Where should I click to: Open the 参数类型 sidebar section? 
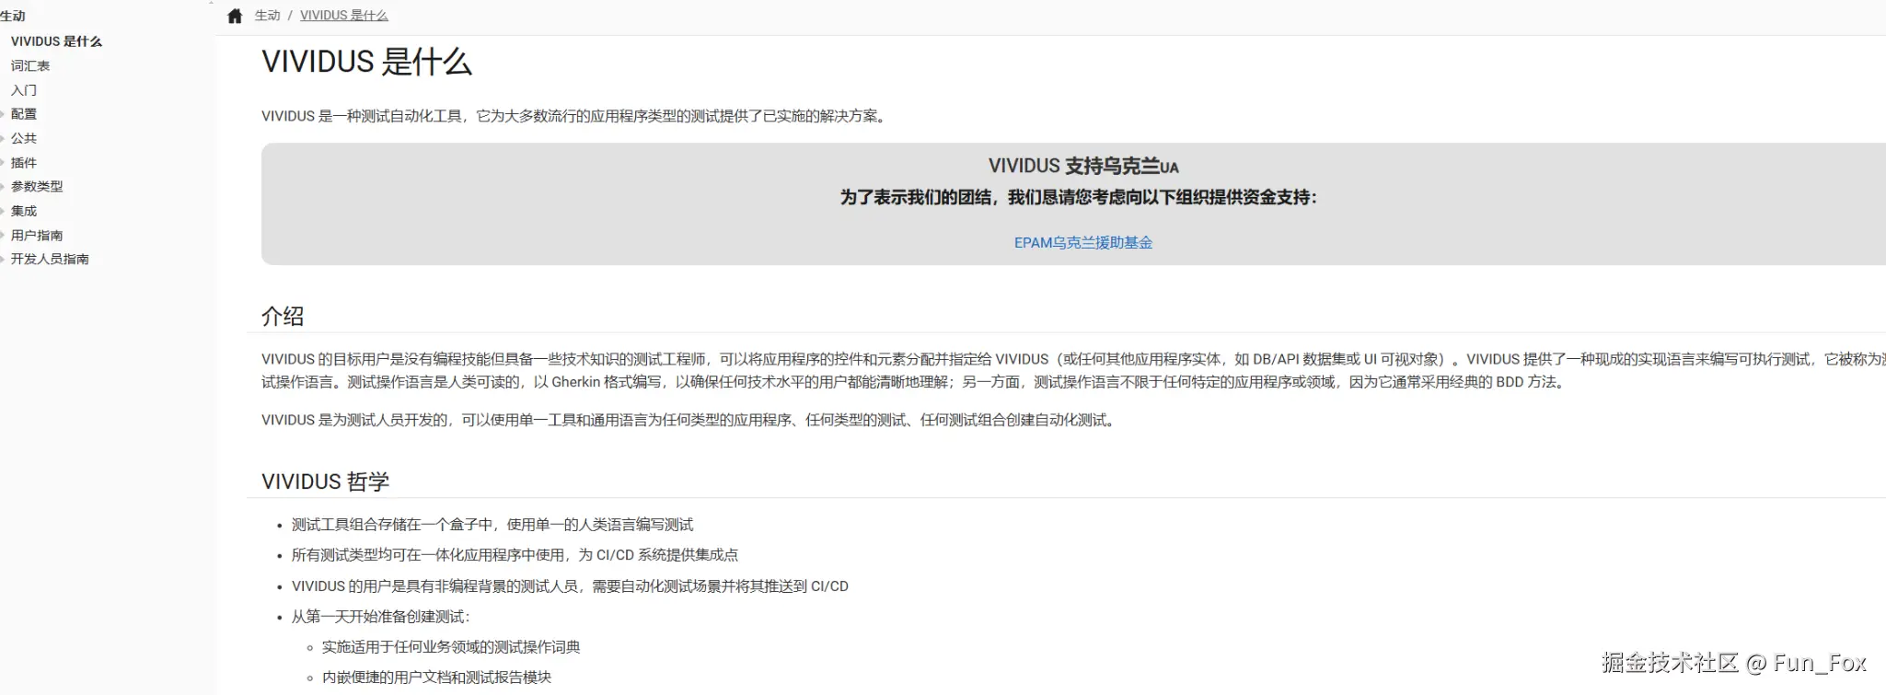(37, 187)
